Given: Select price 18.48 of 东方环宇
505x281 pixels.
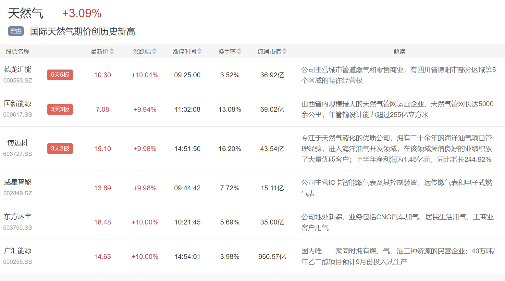Looking at the screenshot, I should coord(103,222).
